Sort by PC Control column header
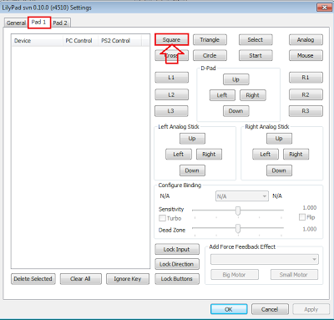This screenshot has height=320, width=334. pyautogui.click(x=80, y=41)
